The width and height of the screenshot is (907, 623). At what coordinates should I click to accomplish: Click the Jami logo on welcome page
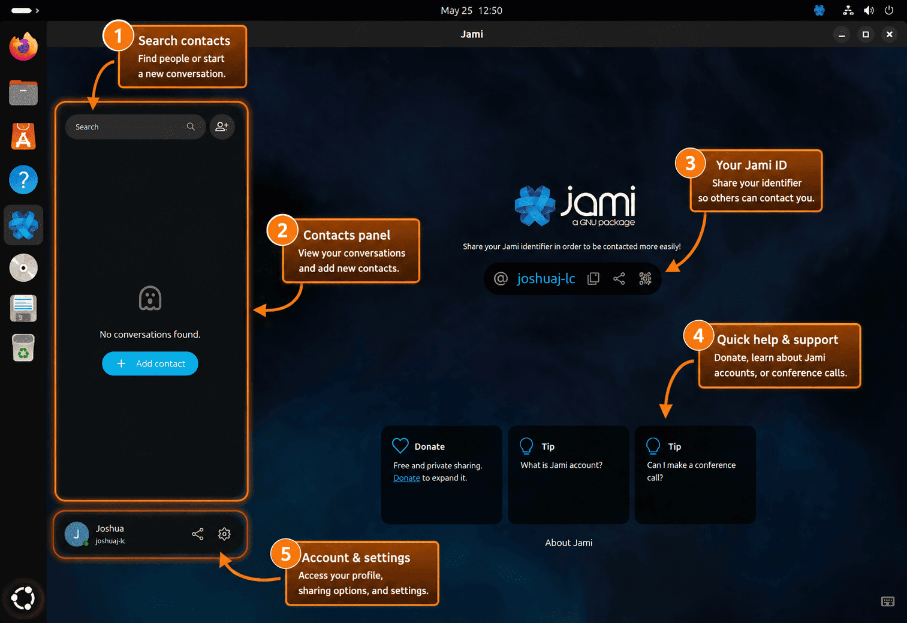point(575,206)
